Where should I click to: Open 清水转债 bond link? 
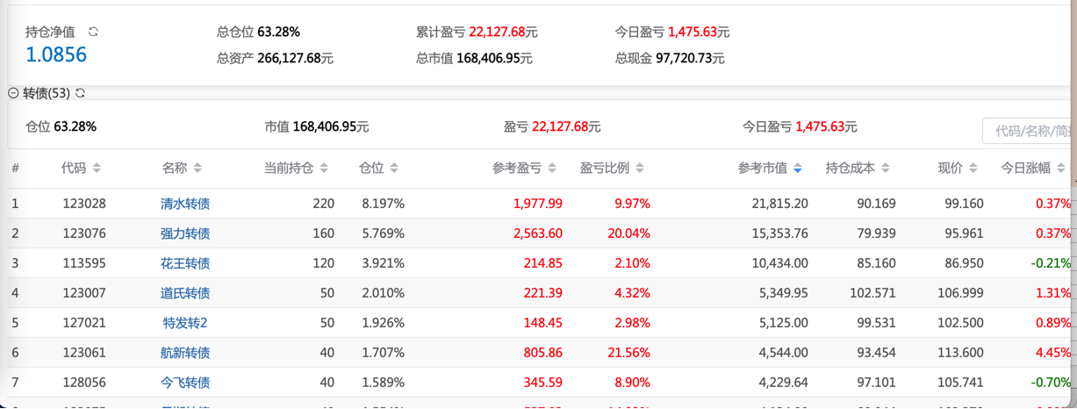pyautogui.click(x=185, y=204)
